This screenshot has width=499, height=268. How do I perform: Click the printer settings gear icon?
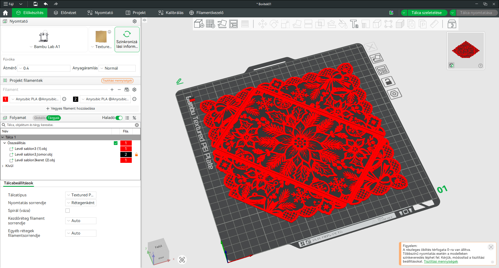tap(135, 21)
